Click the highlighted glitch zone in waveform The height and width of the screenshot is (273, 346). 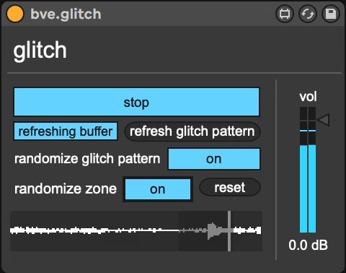[203, 231]
